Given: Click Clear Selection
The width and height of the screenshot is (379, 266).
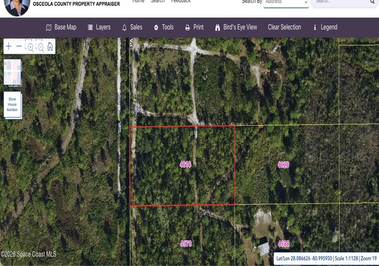Looking at the screenshot, I should (284, 27).
